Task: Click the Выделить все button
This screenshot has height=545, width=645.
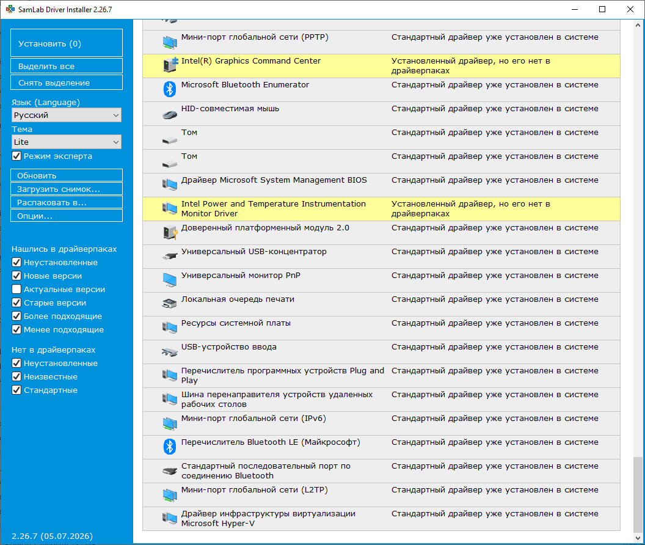Action: coord(67,66)
